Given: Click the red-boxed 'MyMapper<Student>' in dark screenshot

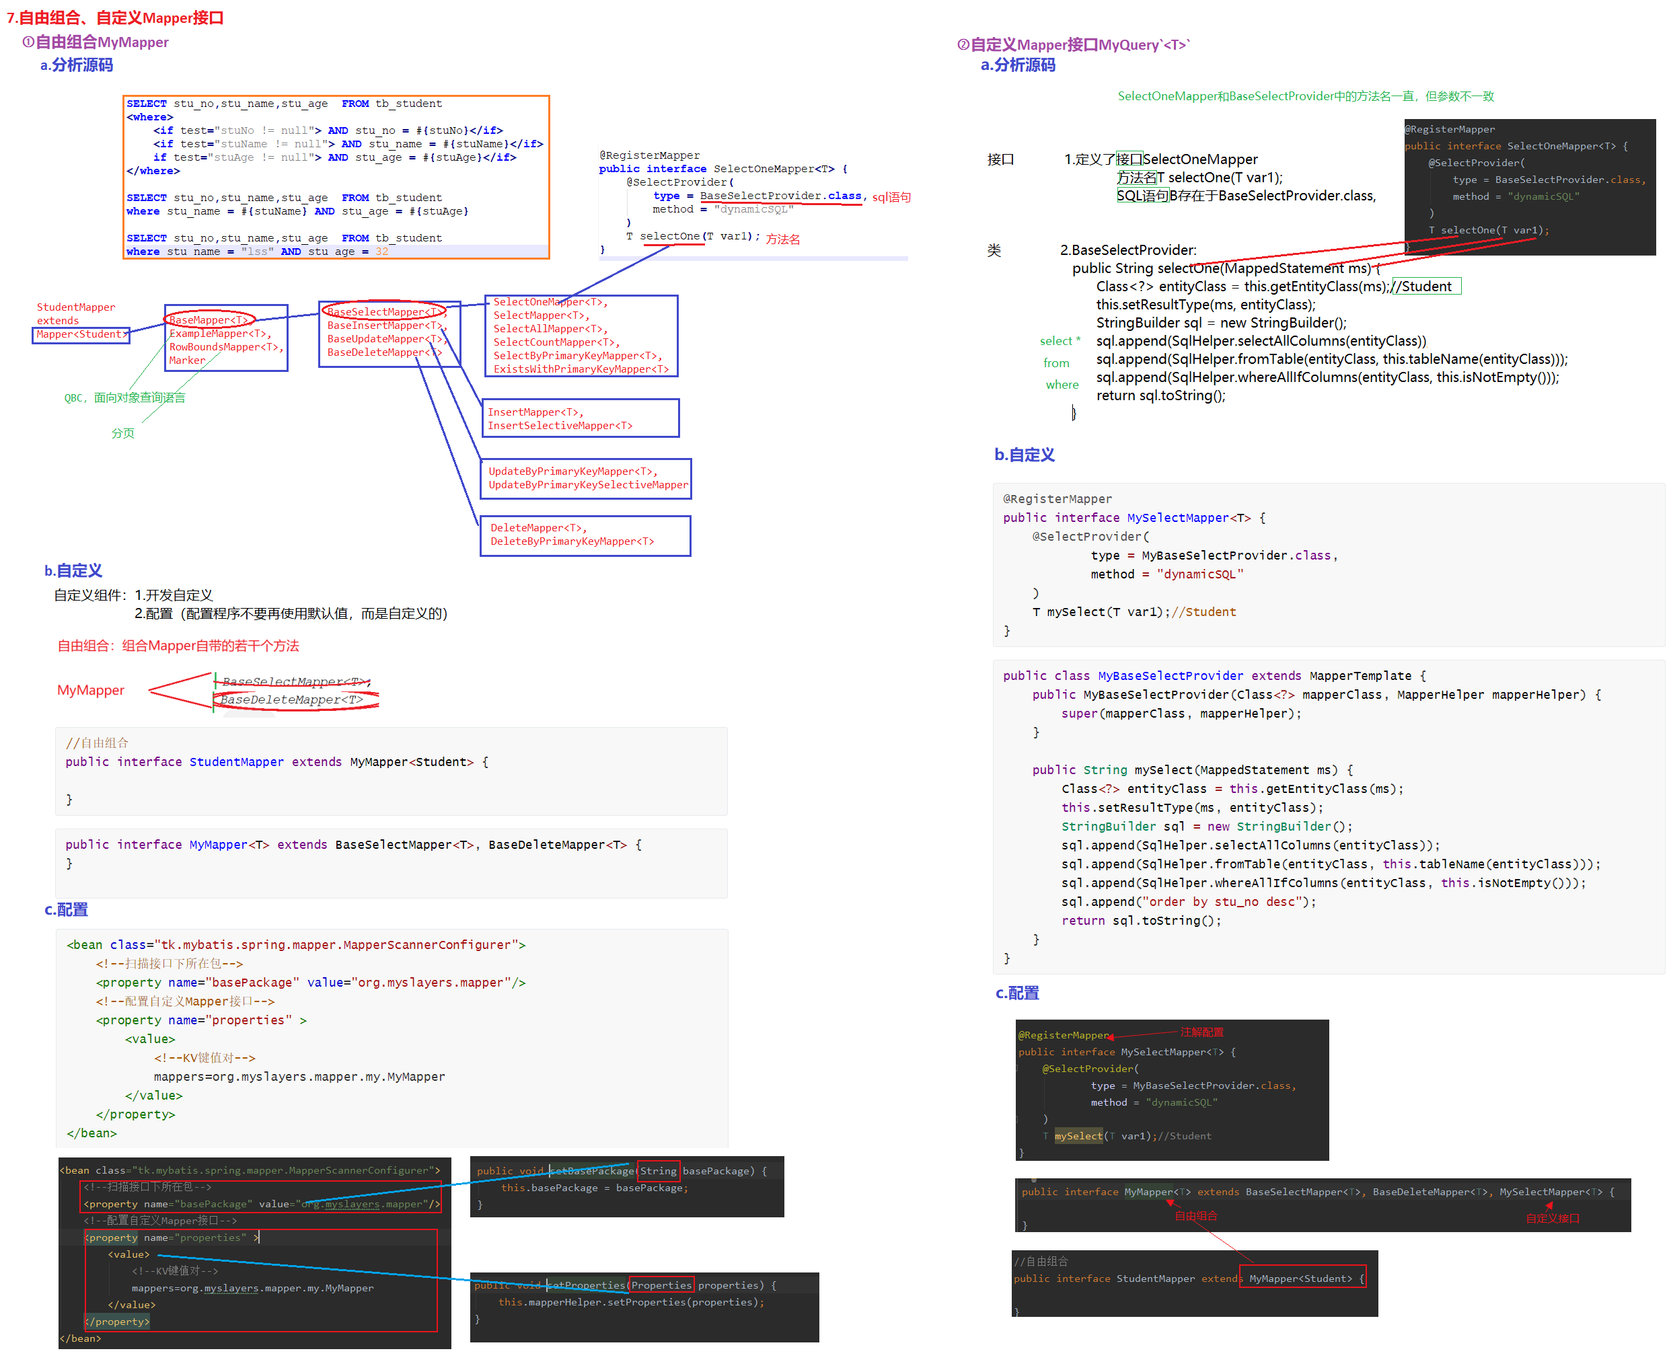Looking at the screenshot, I should [x=1300, y=1279].
